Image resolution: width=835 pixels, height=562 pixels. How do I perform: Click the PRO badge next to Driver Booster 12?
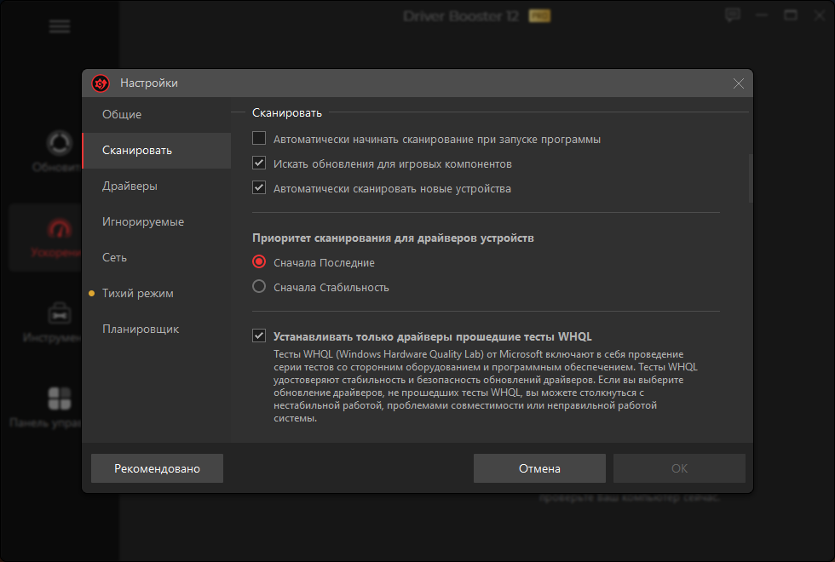[x=539, y=16]
